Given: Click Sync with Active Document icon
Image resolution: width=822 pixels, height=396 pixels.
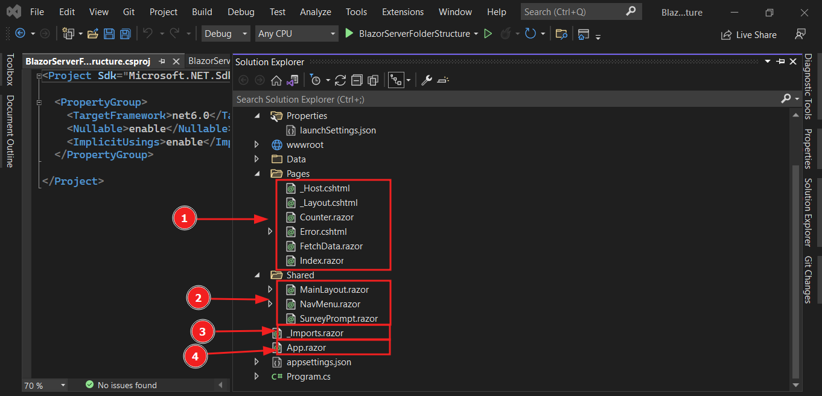Looking at the screenshot, I should tap(340, 80).
